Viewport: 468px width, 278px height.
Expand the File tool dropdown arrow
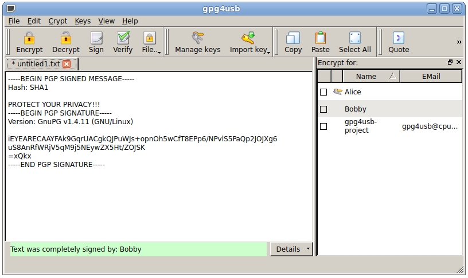pos(159,53)
